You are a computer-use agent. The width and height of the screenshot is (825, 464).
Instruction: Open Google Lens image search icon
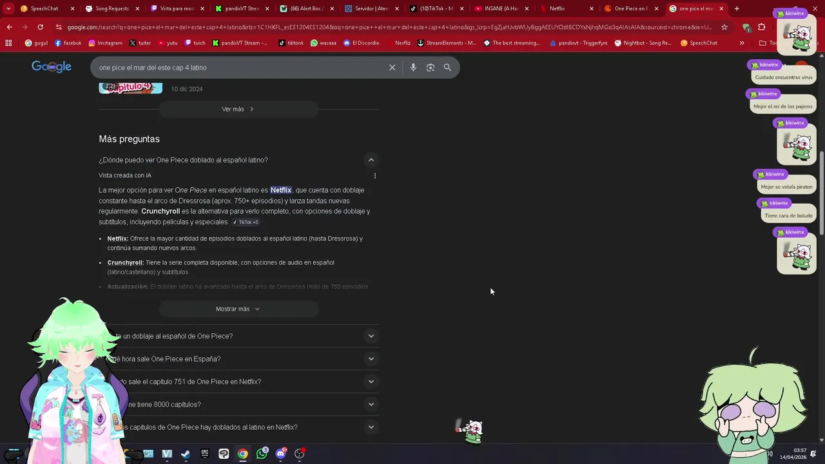point(431,68)
